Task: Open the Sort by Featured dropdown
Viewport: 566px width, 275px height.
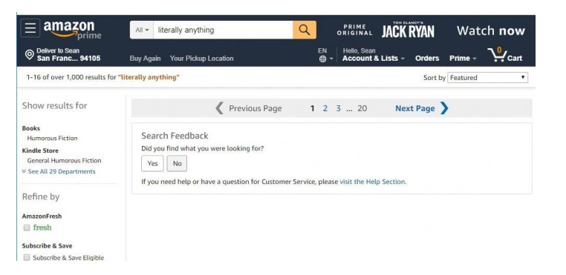Action: pyautogui.click(x=487, y=78)
